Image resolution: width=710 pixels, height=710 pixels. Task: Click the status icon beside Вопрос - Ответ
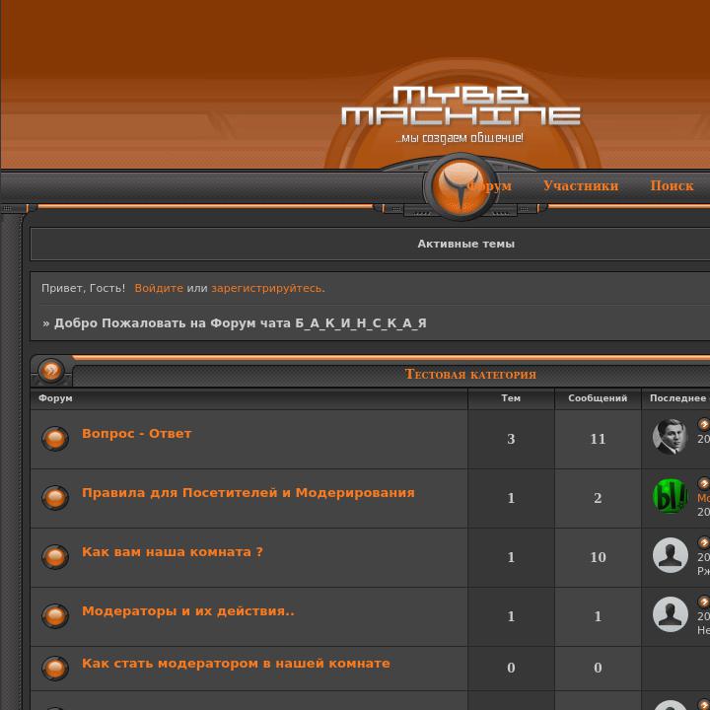[x=55, y=438]
